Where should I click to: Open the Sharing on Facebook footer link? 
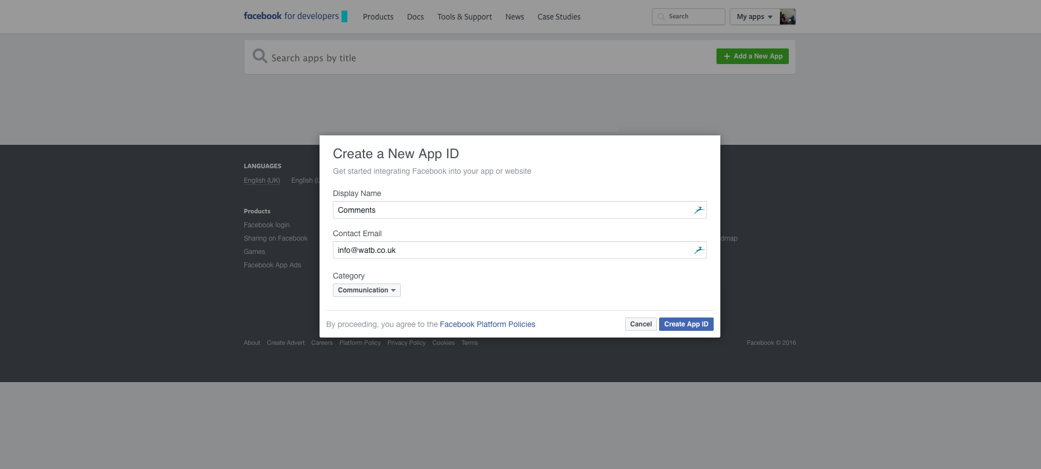[x=276, y=238]
